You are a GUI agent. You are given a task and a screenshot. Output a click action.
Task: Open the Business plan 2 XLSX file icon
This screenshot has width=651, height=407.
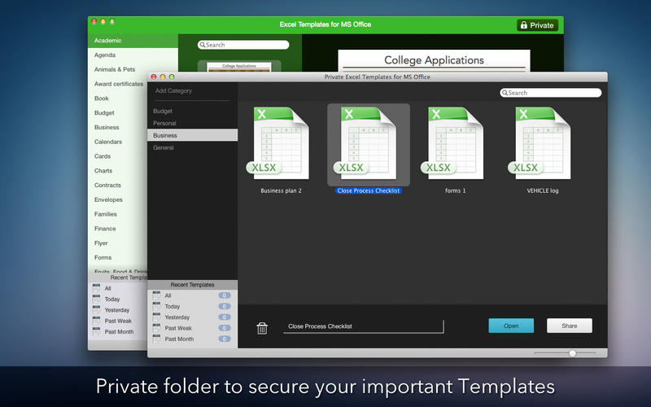[x=278, y=143]
